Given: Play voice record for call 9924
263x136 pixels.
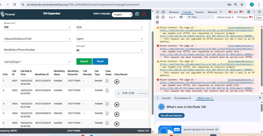Looking at the screenshot, I should [117, 114].
